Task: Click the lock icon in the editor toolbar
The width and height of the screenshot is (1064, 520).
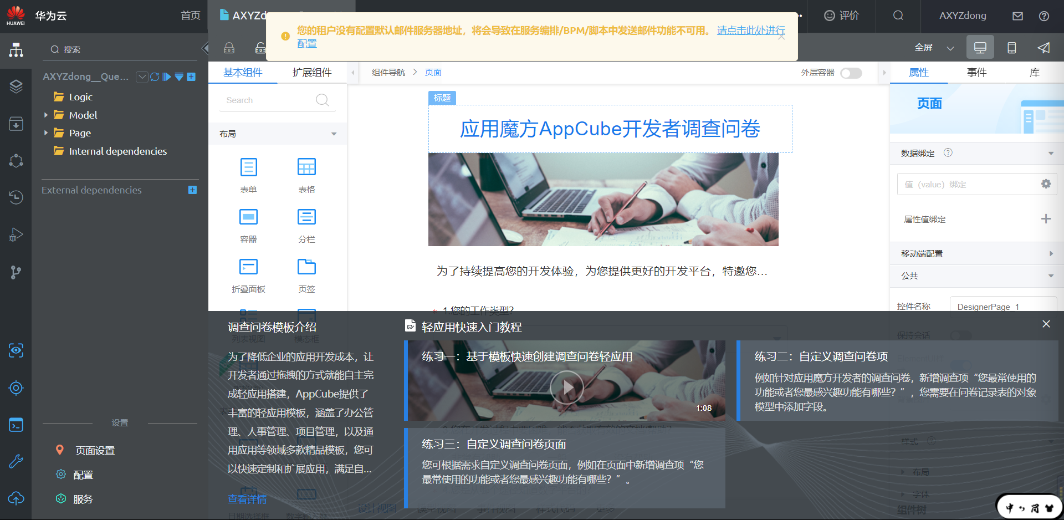Action: pos(229,48)
